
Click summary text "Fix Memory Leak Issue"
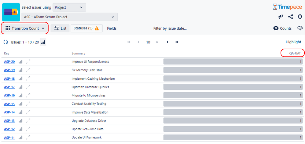pyautogui.click(x=87, y=70)
